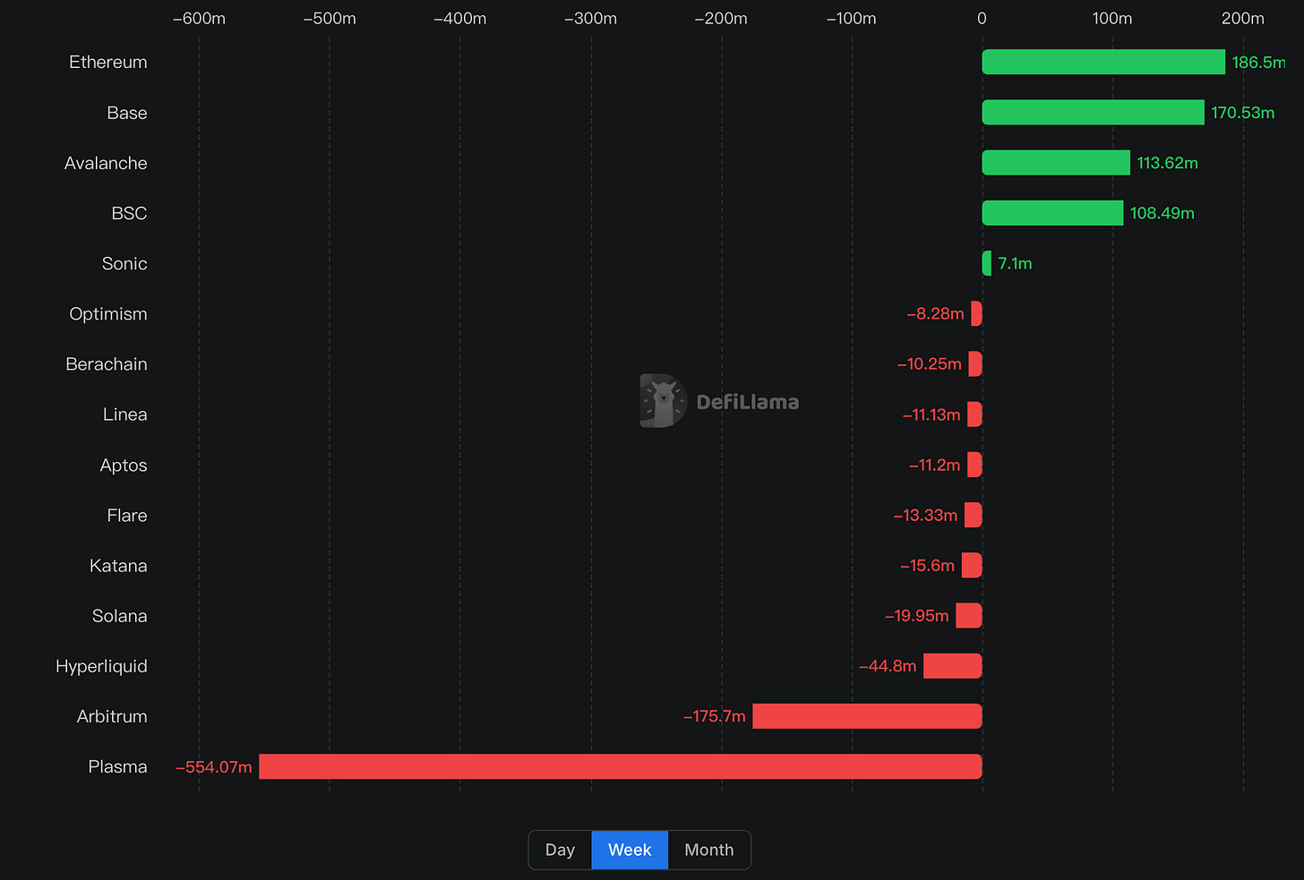Click the Solana chain label
Viewport: 1304px width, 880px height.
tap(120, 616)
